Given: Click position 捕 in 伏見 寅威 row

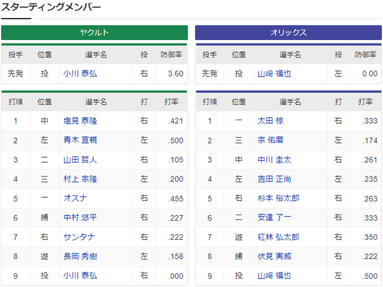Looking at the screenshot, I should click(x=239, y=257).
